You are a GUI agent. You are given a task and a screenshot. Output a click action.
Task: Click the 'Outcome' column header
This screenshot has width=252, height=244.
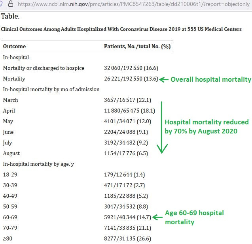(14, 46)
